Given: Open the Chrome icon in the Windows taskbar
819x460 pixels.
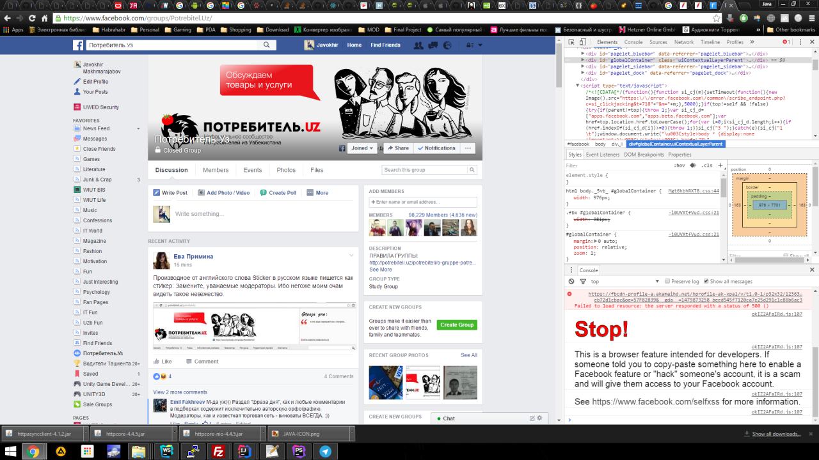Looking at the screenshot, I should [x=33, y=451].
